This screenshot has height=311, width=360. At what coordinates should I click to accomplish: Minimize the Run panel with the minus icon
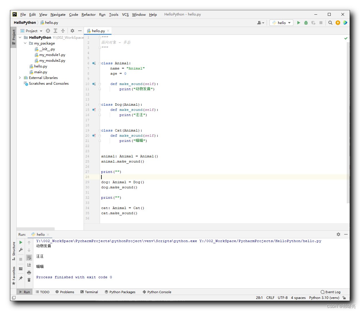346,234
